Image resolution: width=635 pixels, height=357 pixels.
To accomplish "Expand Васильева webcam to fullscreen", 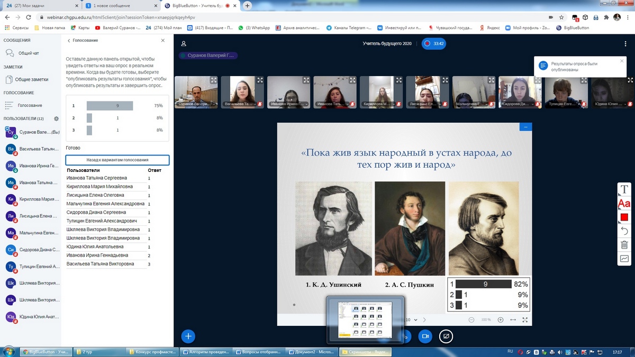I will (260, 80).
